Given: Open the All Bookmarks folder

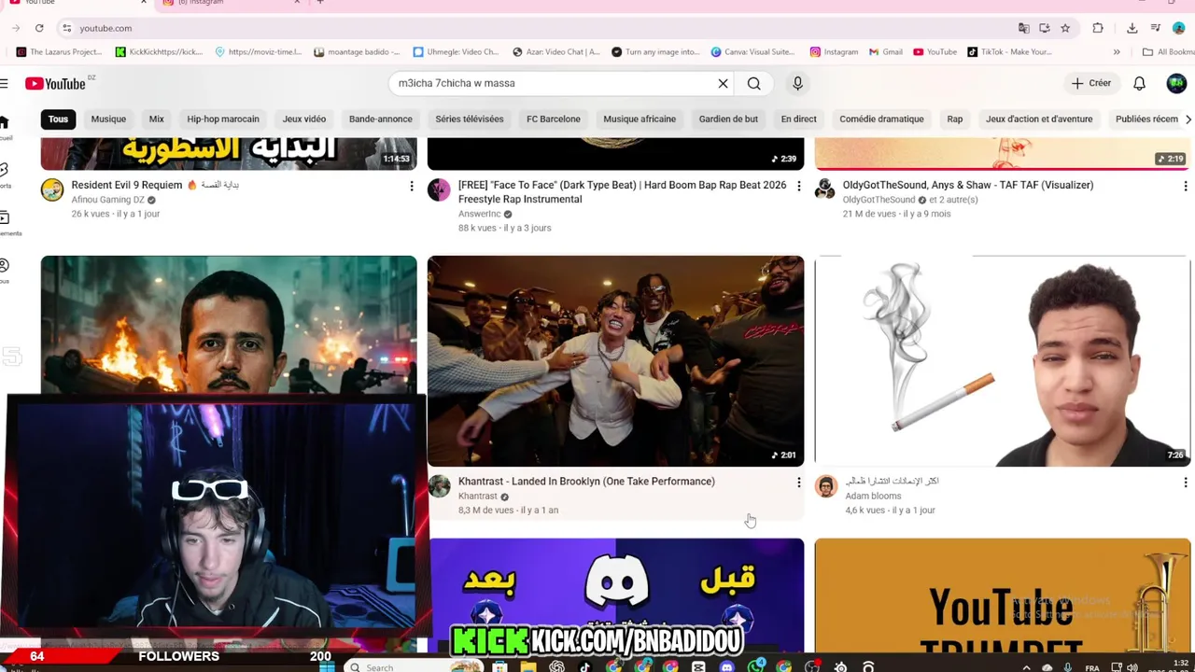Looking at the screenshot, I should (1169, 52).
